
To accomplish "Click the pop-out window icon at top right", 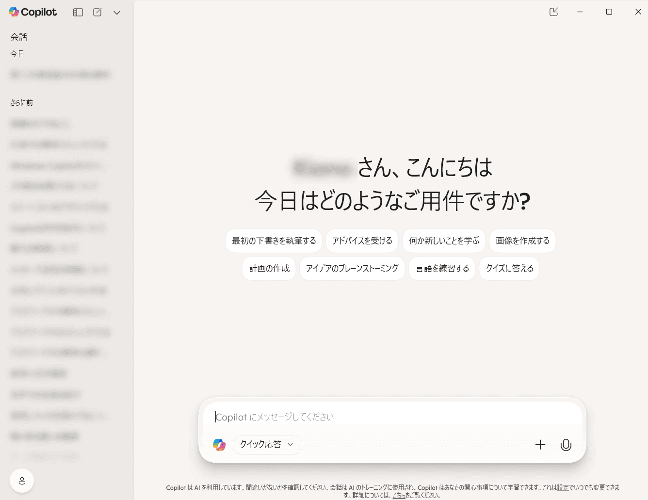I will pyautogui.click(x=553, y=12).
